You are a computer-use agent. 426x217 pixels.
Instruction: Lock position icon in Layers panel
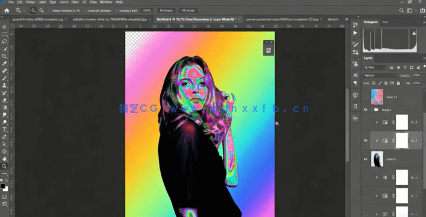pyautogui.click(x=386, y=83)
